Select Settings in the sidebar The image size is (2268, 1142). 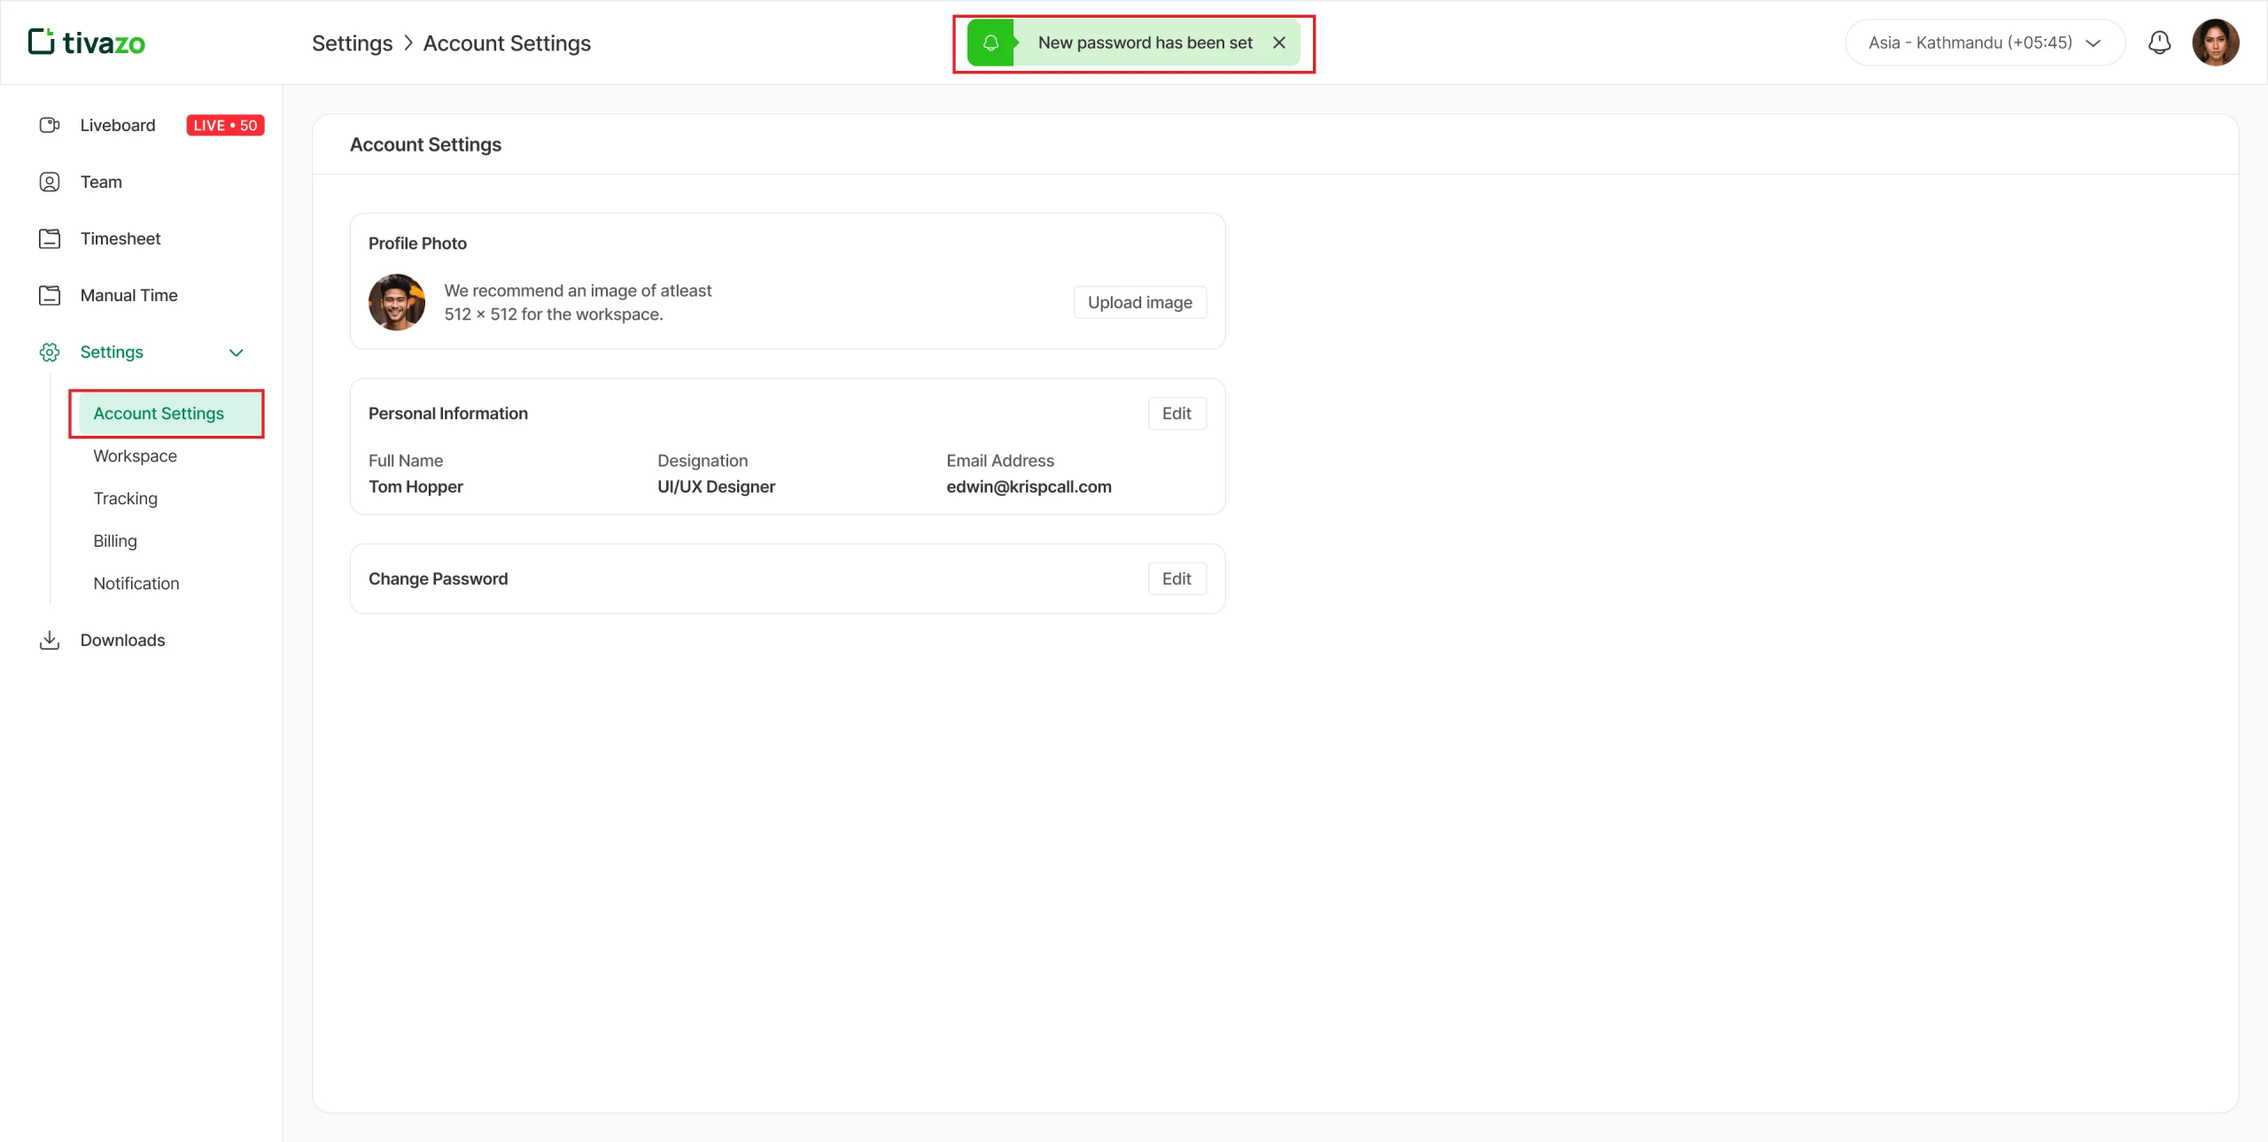click(112, 352)
